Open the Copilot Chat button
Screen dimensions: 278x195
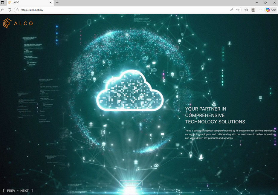click(271, 10)
